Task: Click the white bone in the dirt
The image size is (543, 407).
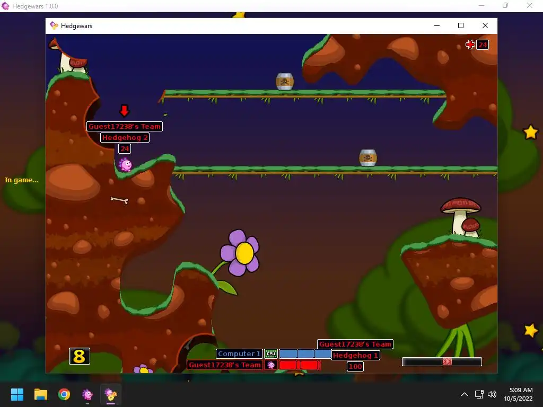Action: pos(119,200)
